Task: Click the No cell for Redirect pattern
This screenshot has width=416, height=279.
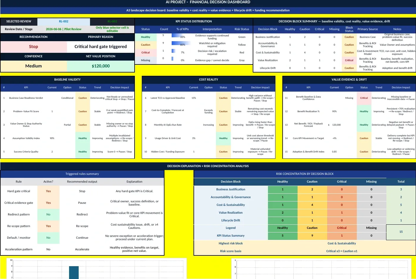Action: tap(48, 215)
